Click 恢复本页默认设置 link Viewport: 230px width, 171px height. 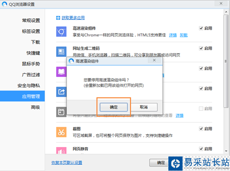(67, 163)
